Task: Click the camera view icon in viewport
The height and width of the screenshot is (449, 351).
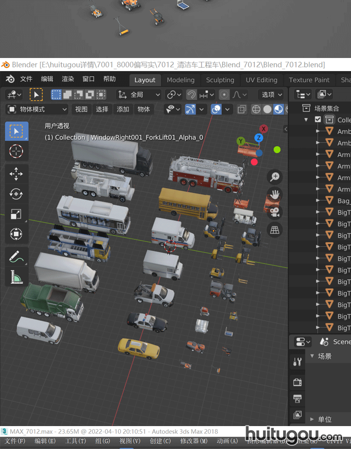Action: click(275, 212)
